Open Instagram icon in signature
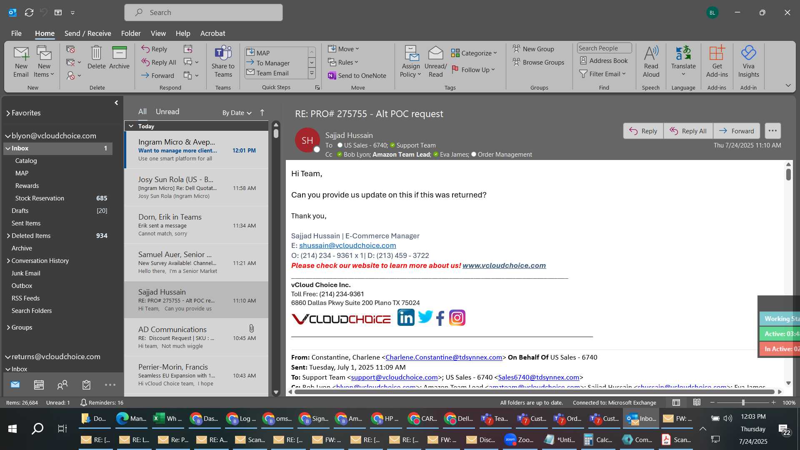800x450 pixels. point(457,318)
